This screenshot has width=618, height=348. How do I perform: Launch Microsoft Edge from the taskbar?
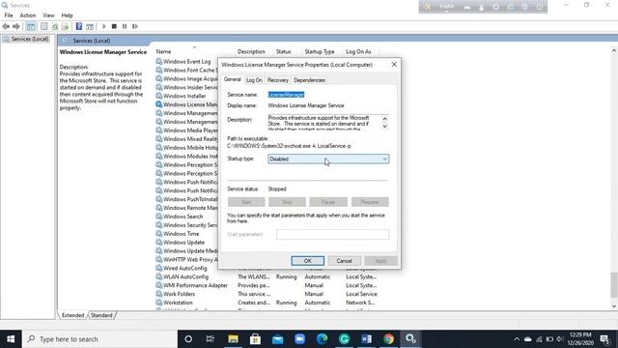point(322,339)
